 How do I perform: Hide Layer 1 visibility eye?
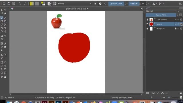[x=147, y=24]
